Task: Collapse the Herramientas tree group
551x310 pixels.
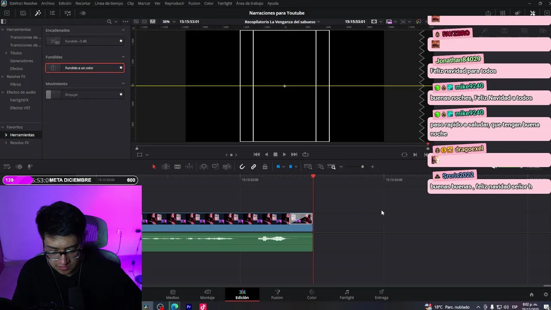Action: (x=3, y=29)
